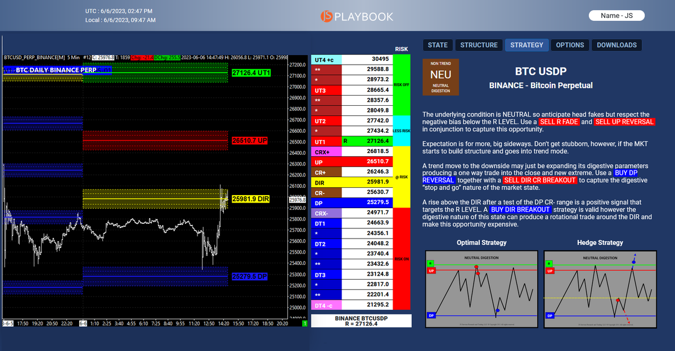Image resolution: width=675 pixels, height=351 pixels.
Task: Click the value 24971.7 in the table
Action: [x=377, y=213]
